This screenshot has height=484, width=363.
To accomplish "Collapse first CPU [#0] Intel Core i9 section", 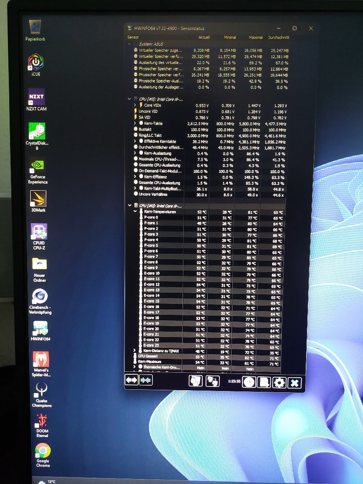I will pyautogui.click(x=129, y=99).
